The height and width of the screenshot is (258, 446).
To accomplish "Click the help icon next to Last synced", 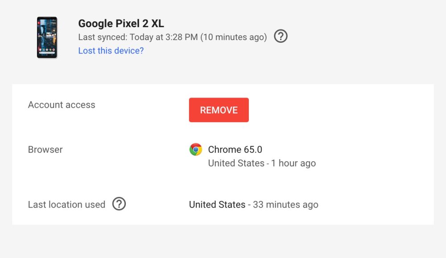I will tap(281, 37).
